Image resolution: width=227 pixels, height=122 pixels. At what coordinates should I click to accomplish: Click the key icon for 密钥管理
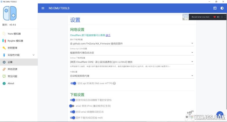4,48
